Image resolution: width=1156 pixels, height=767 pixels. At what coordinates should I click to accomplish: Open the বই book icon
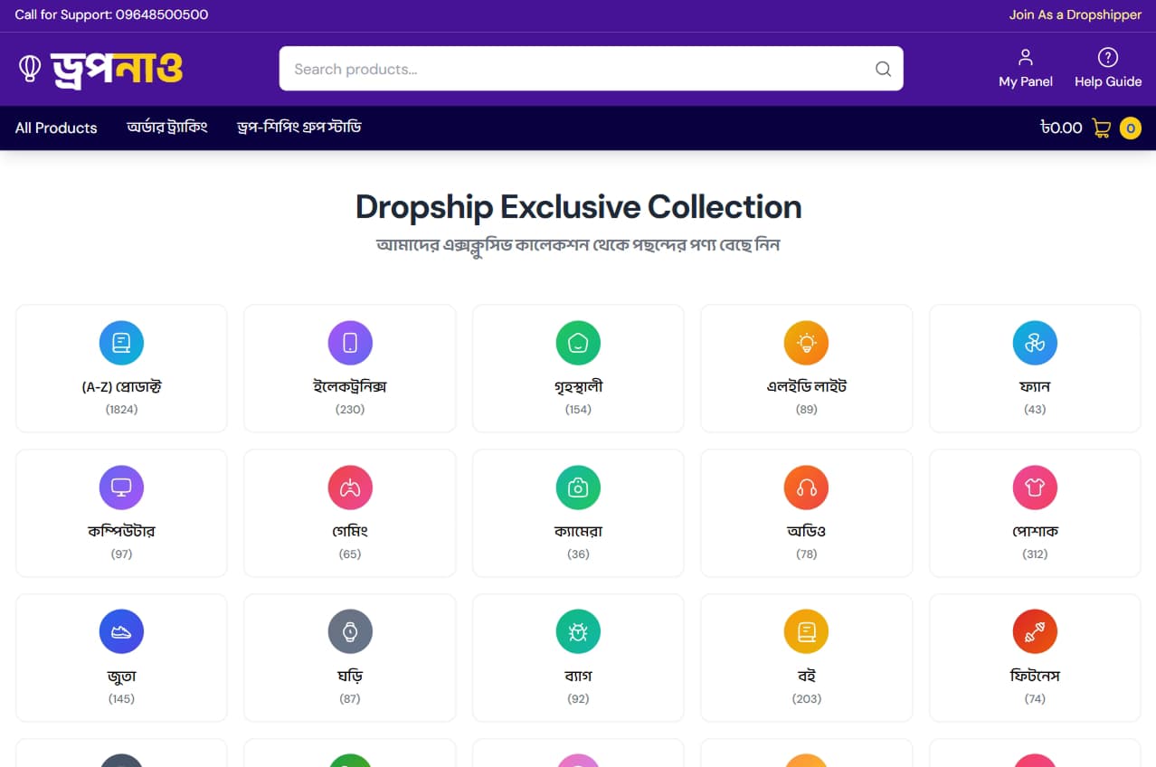pos(806,631)
